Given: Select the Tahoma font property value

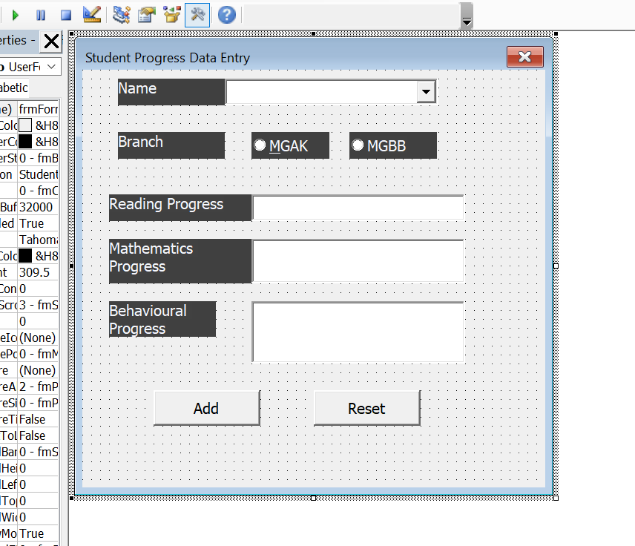Looking at the screenshot, I should pyautogui.click(x=39, y=240).
